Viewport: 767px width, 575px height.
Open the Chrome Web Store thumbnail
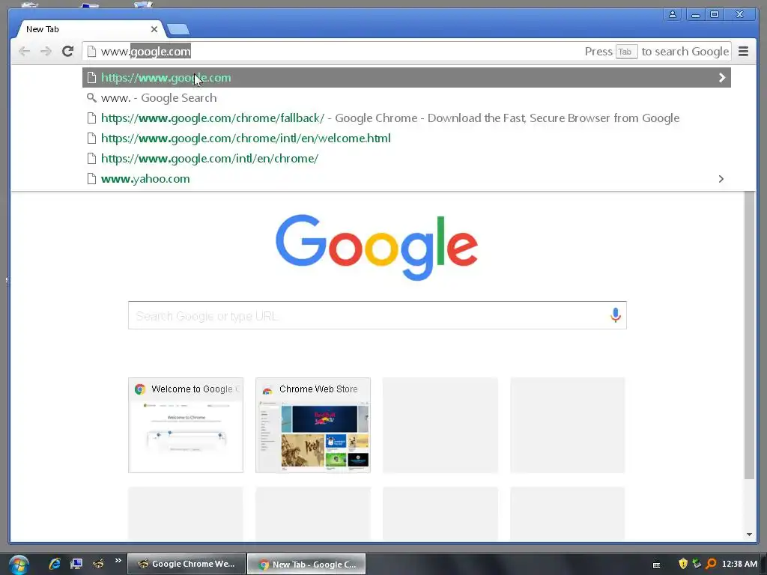313,425
